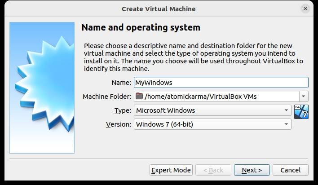
Task: Close the Create Virtual Machine window
Action: coord(306,9)
